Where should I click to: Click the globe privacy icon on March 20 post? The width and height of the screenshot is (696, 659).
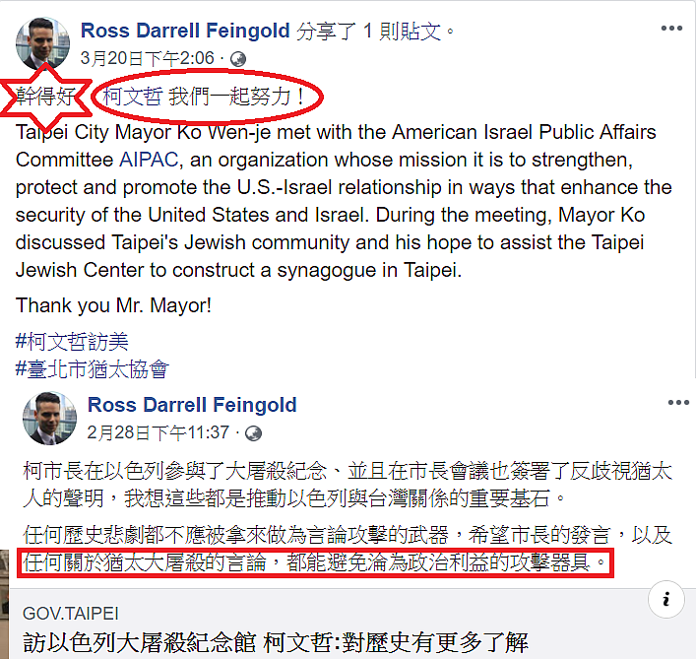coord(238,59)
